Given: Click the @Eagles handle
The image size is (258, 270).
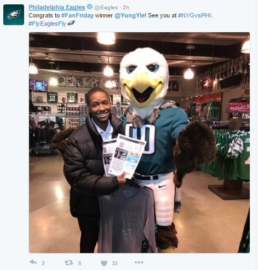Looking at the screenshot, I should (106, 8).
